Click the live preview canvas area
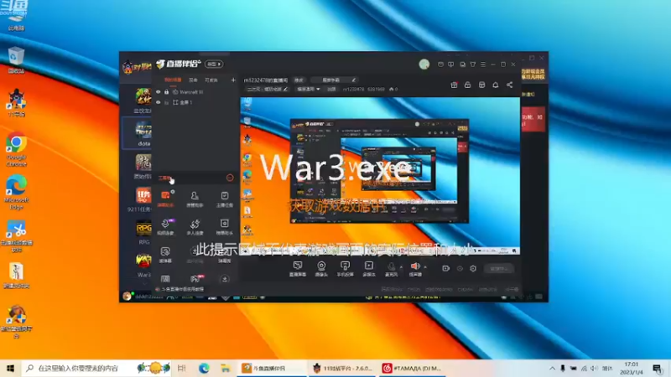The width and height of the screenshot is (671, 377). [x=381, y=176]
